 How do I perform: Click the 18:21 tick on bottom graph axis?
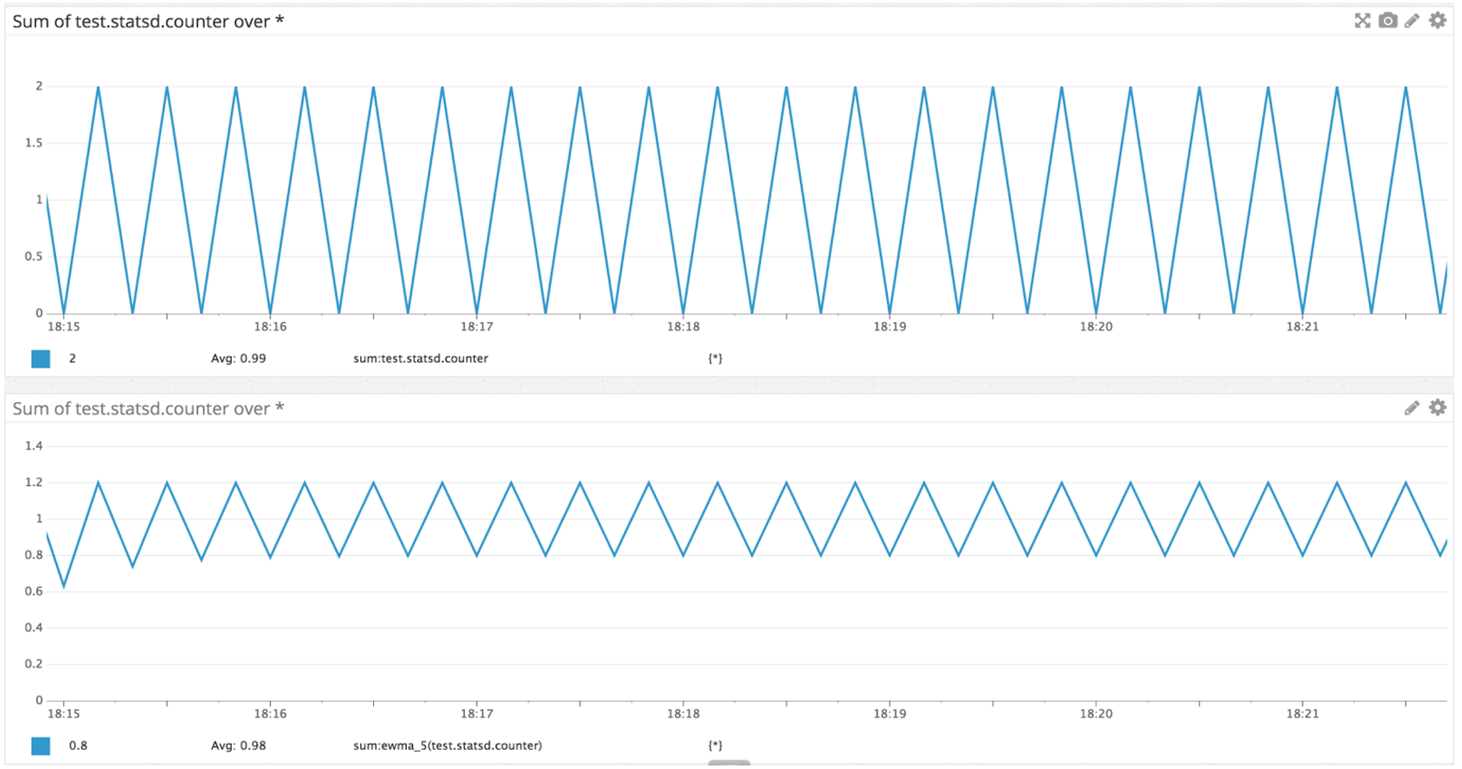pyautogui.click(x=1303, y=714)
